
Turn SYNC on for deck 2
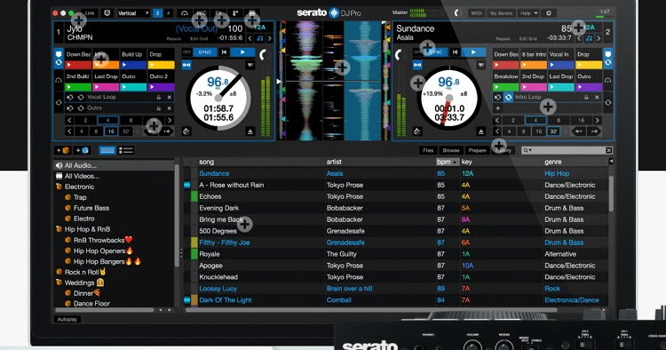[436, 52]
